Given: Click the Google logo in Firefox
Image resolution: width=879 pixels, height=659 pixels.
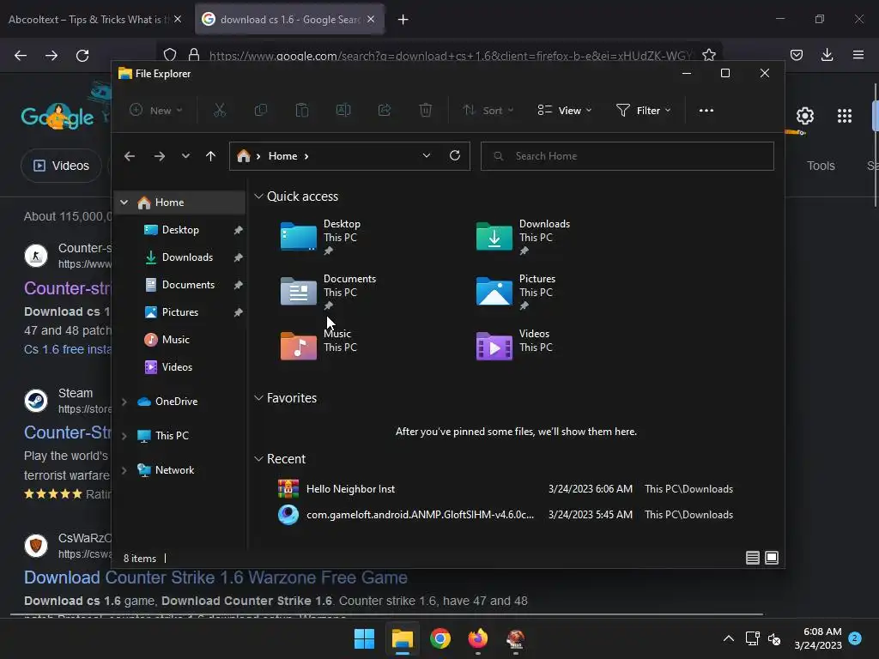Looking at the screenshot, I should [58, 117].
